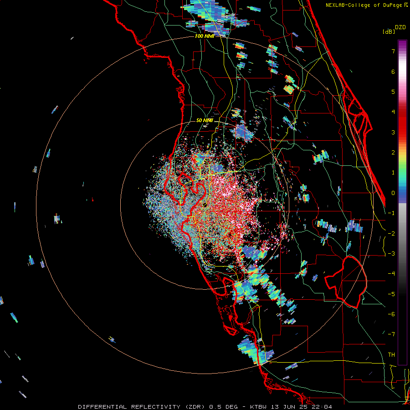Click "DIFFERENTIAL REFLECTIVITY" in the bottom caption
The image size is (410, 410).
129,407
